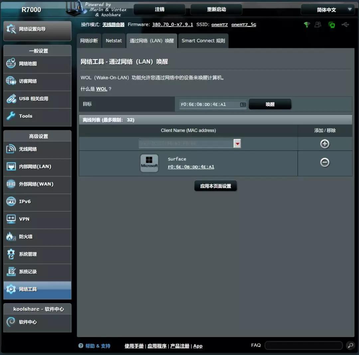Screen dimensions: 359x355
Task: Click the add client plus icon
Action: 324,144
